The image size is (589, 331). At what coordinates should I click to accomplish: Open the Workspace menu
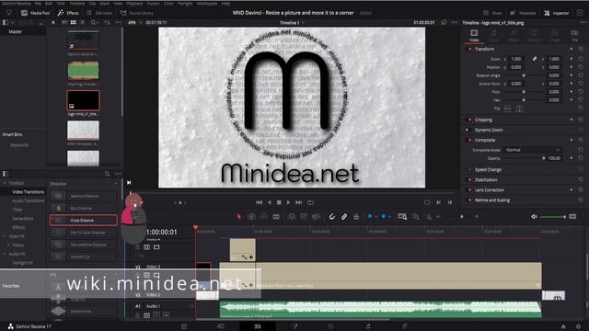[207, 4]
